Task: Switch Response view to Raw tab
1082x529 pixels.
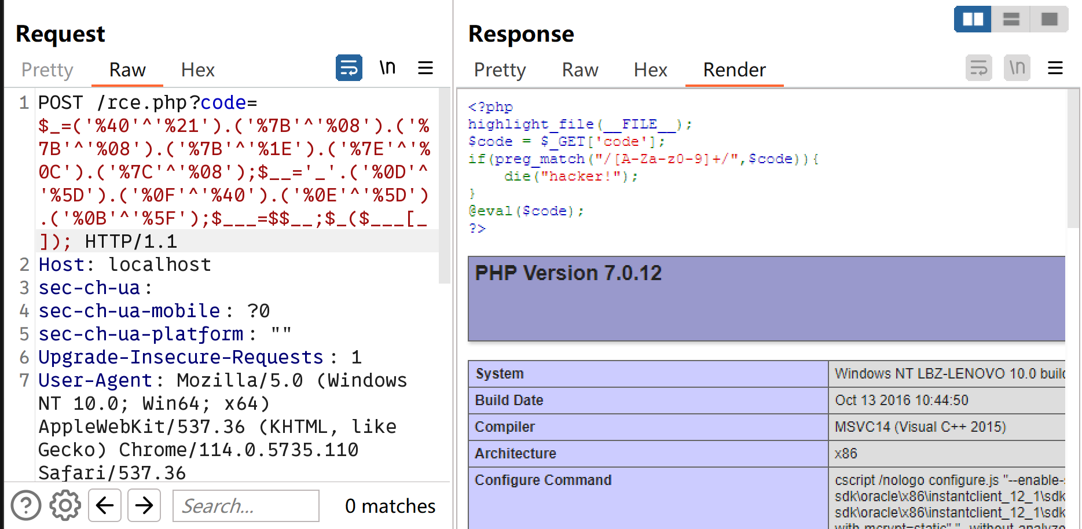Action: point(580,70)
